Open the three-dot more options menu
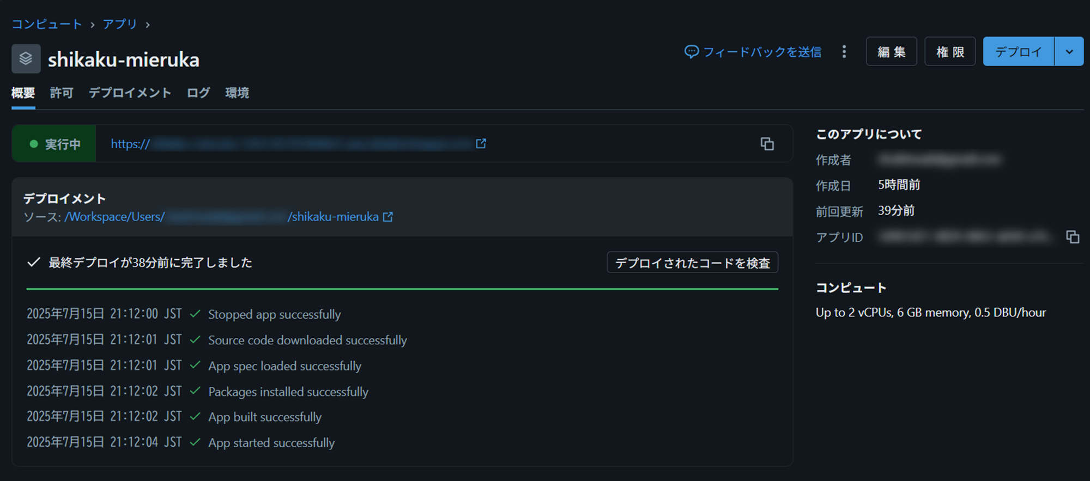Viewport: 1090px width, 481px height. click(844, 52)
